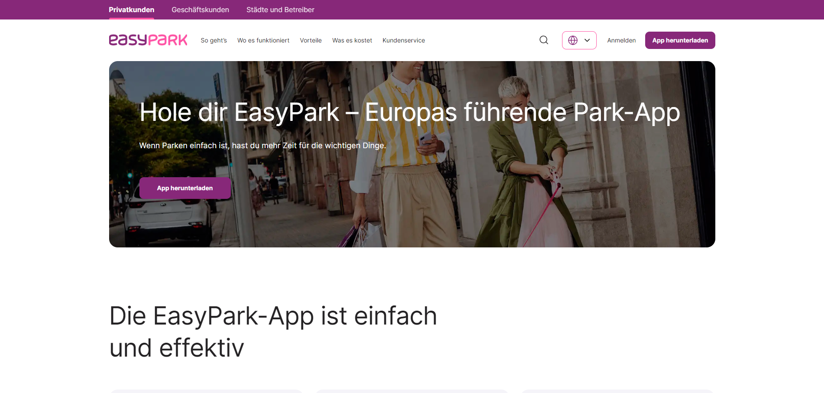Click the hero headline about EasyPark
Screen dimensions: 824x393
410,113
